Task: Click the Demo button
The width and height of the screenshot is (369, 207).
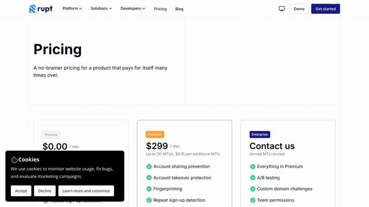Action: tap(299, 9)
